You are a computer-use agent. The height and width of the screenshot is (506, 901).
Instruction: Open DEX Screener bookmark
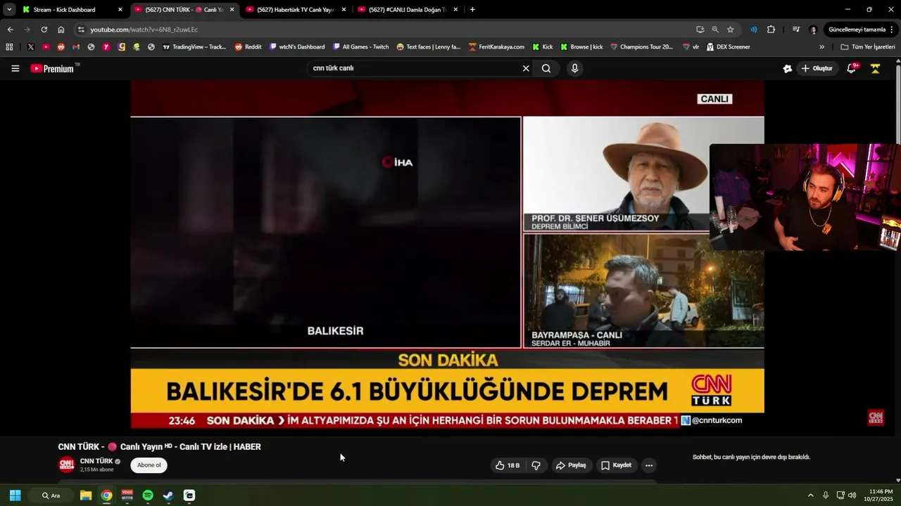(x=729, y=47)
